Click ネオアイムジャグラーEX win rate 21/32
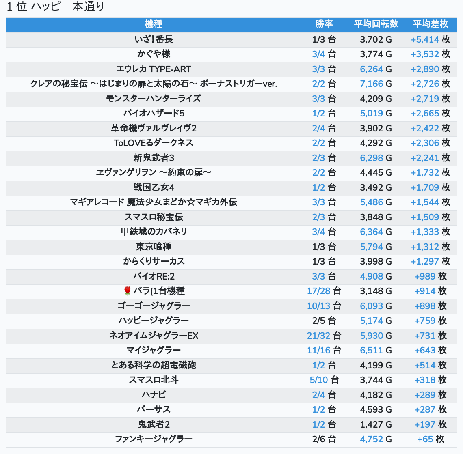Viewport: 463px width, 454px height. [318, 336]
